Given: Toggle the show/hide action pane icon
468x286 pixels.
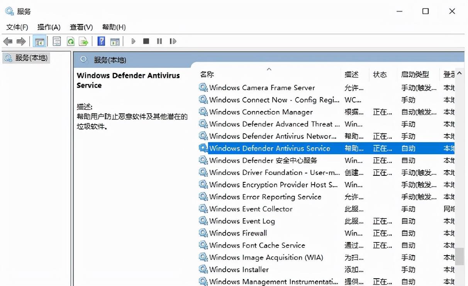Looking at the screenshot, I should (115, 41).
